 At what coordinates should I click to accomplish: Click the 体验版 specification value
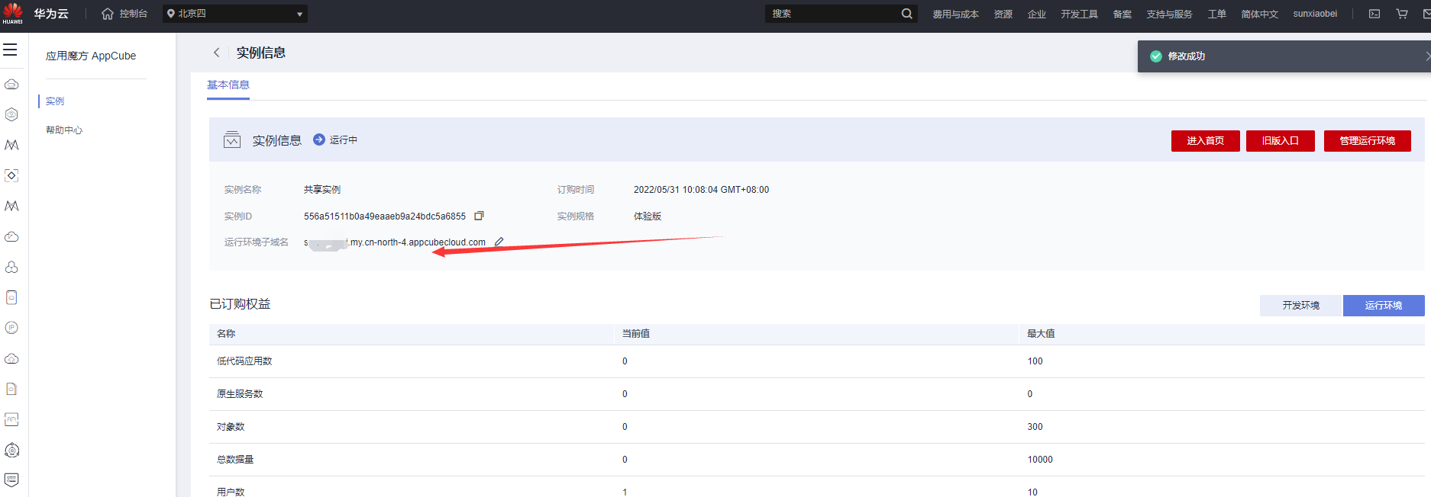[x=648, y=216]
